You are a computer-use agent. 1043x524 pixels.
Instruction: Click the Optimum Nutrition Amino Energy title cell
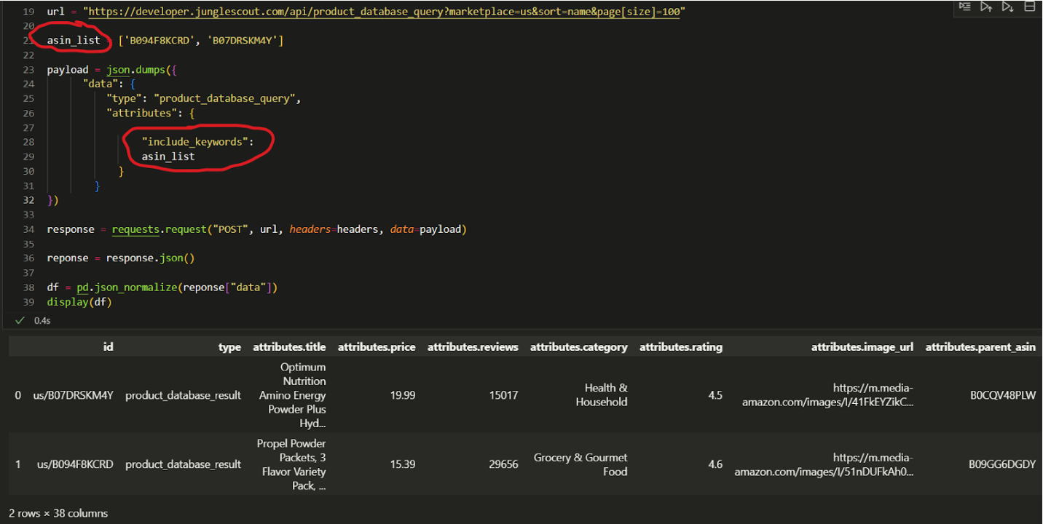(x=292, y=395)
